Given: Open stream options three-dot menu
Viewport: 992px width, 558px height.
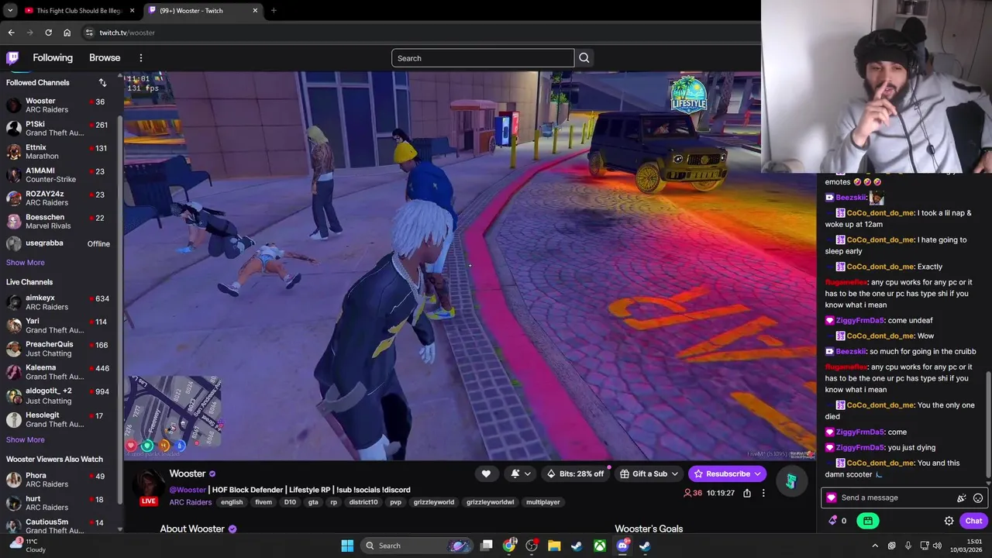Looking at the screenshot, I should pos(763,493).
